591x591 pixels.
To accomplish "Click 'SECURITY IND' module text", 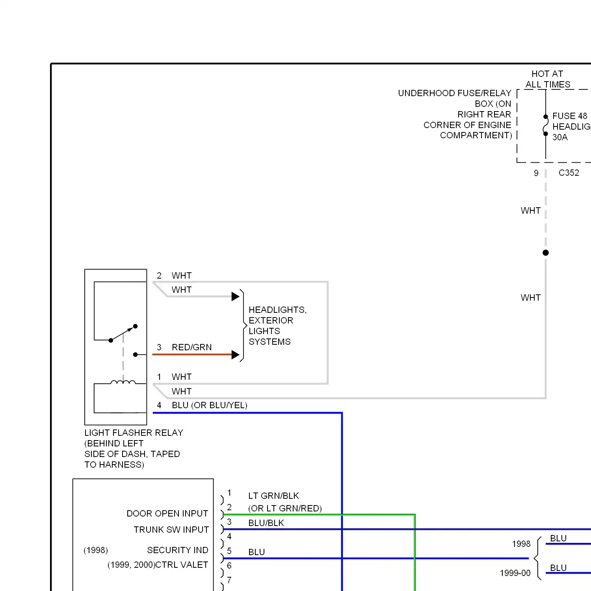I will (x=178, y=550).
